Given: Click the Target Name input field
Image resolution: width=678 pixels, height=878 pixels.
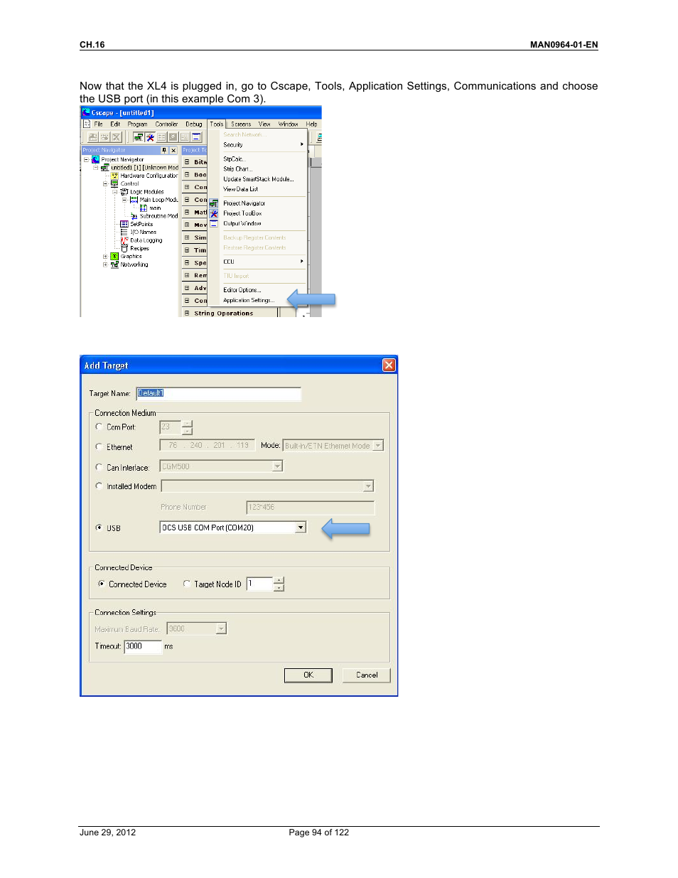Looking at the screenshot, I should pos(218,393).
